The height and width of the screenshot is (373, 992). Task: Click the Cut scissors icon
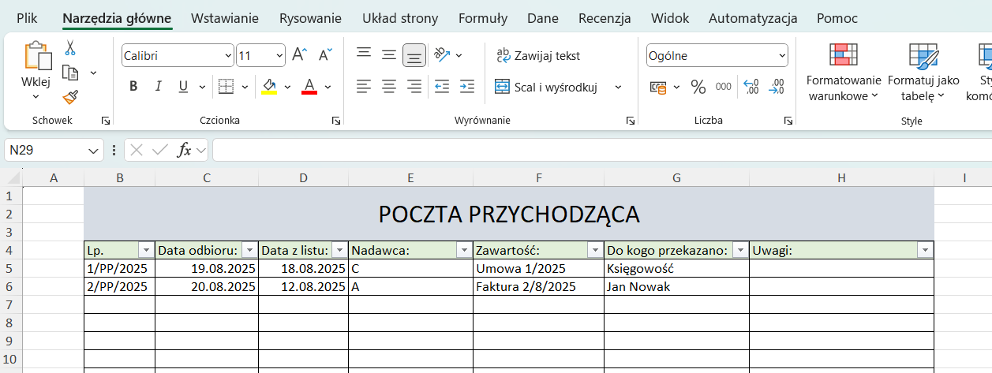pyautogui.click(x=70, y=48)
